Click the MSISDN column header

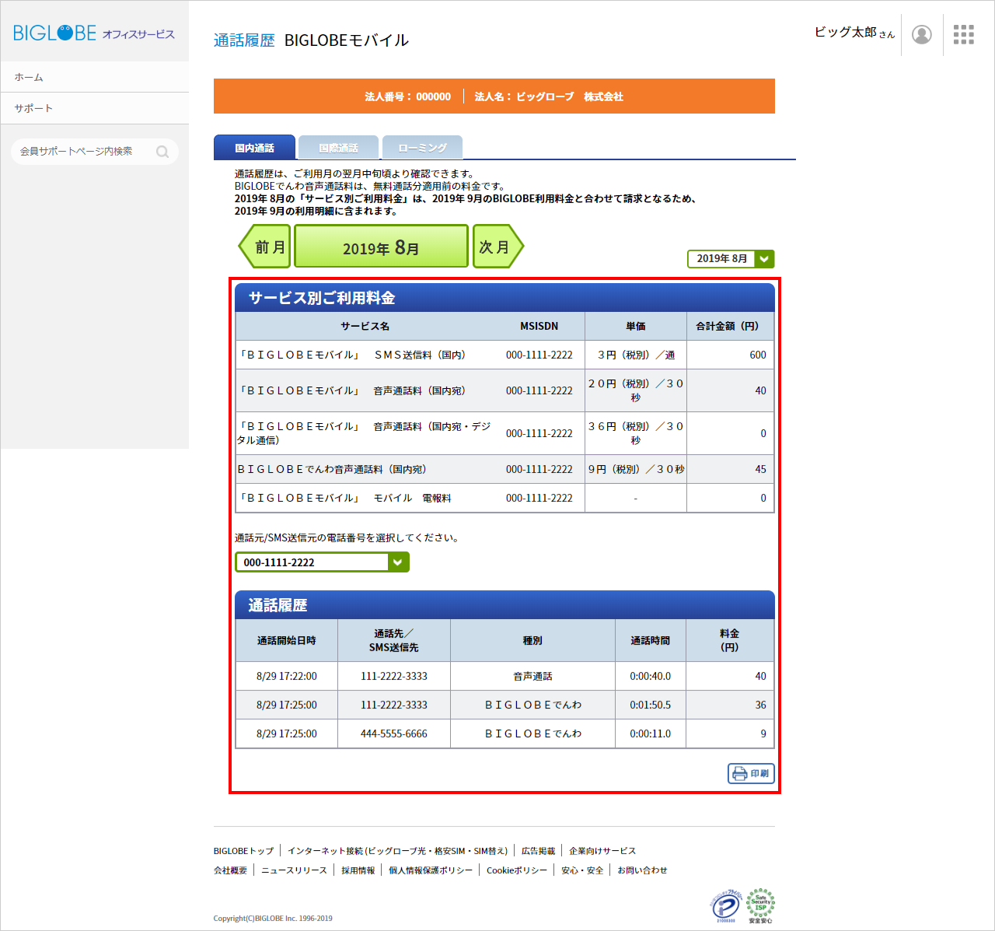(539, 326)
